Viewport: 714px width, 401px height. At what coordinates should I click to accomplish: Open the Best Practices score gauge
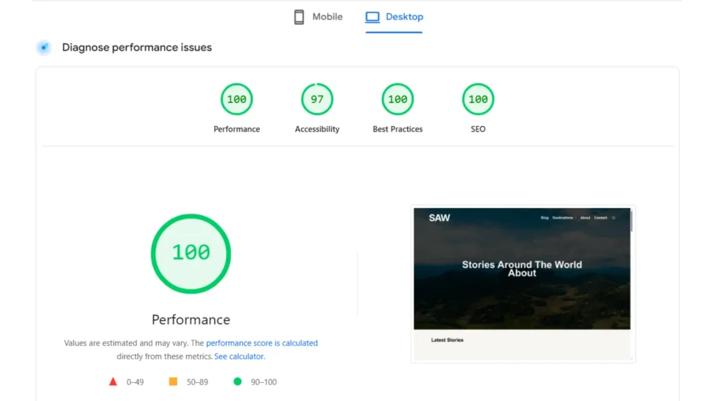(x=397, y=99)
